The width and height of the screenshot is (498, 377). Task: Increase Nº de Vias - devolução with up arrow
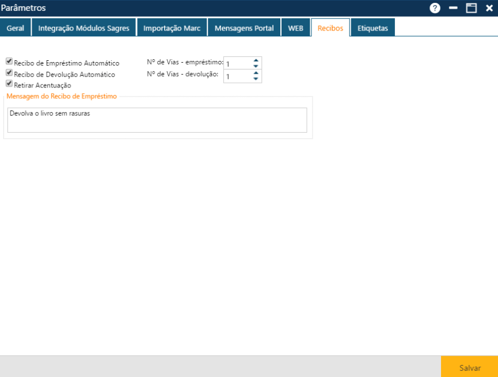point(256,73)
